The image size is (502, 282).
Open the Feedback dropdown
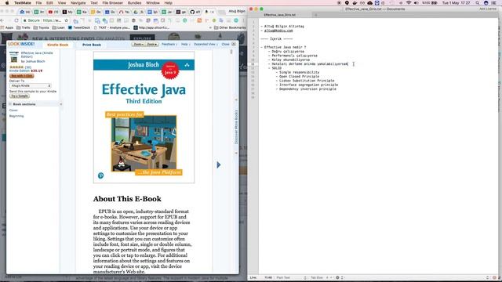click(x=169, y=45)
